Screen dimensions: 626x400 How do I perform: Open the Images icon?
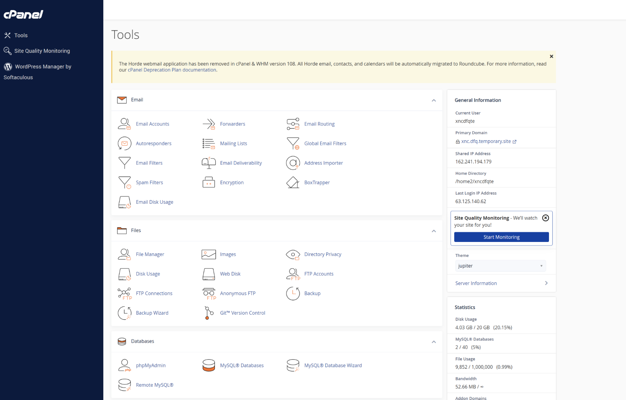(x=209, y=254)
